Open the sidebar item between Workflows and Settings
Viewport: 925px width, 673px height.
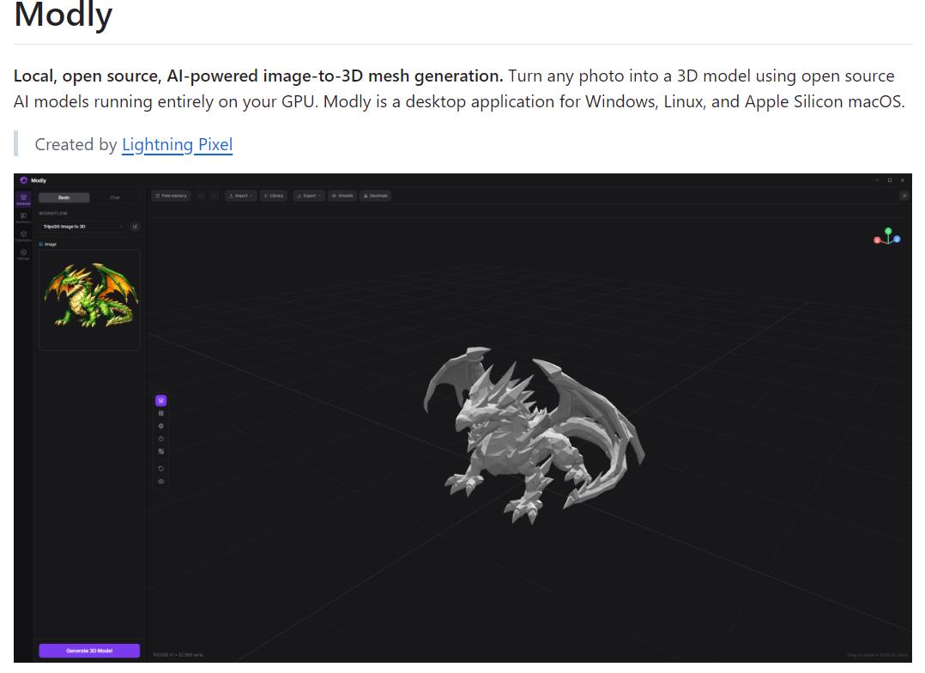point(23,235)
